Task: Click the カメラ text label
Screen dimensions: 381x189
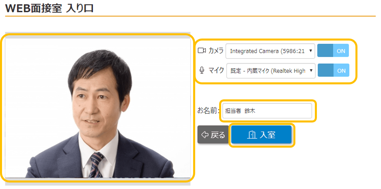Action: tap(216, 51)
